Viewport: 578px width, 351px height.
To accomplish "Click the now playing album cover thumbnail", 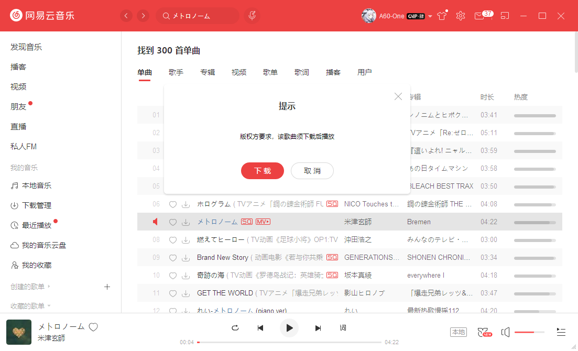I will coord(19,332).
